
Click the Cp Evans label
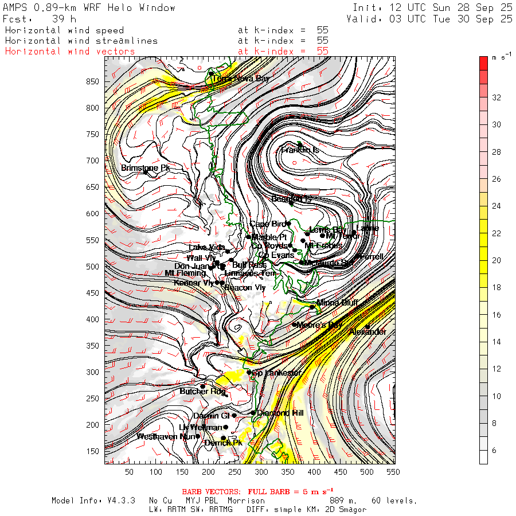(276, 255)
